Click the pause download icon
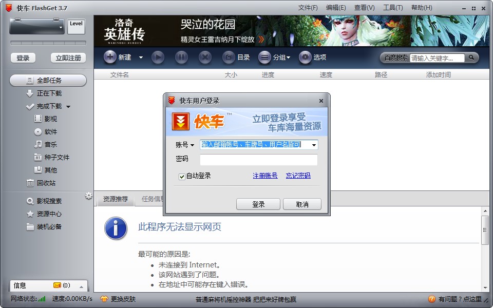493x308 pixels. click(182, 57)
